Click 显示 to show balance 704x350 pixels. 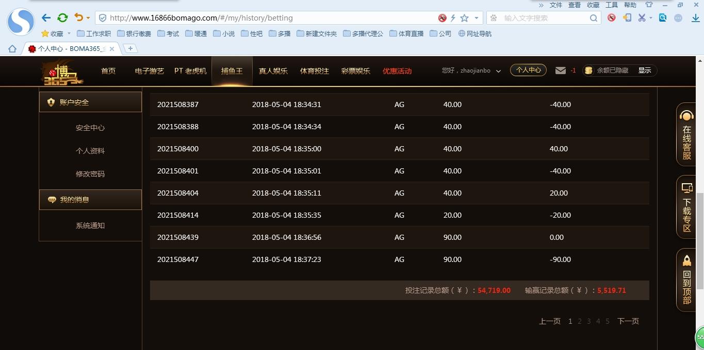pos(645,71)
